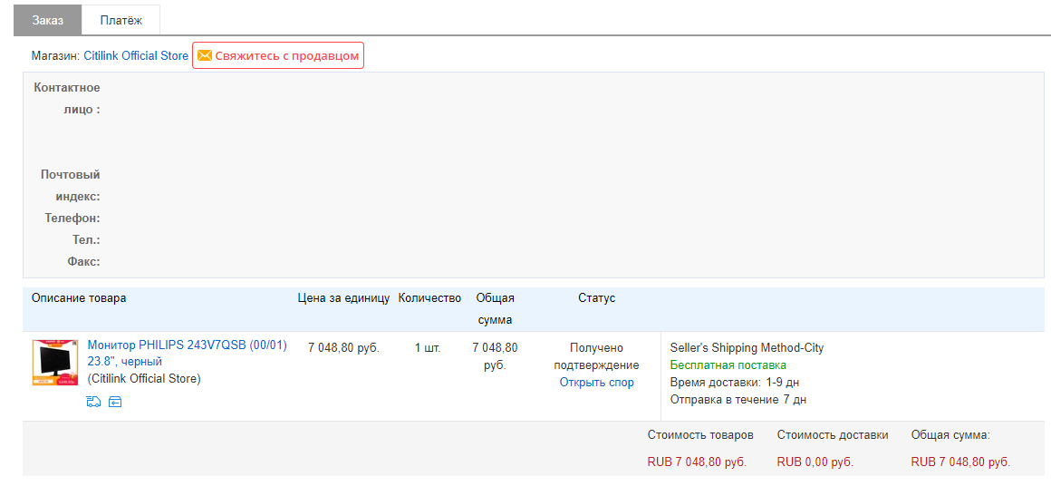Click Свяжитесь с продавцом button
The width and height of the screenshot is (1051, 486).
point(278,55)
